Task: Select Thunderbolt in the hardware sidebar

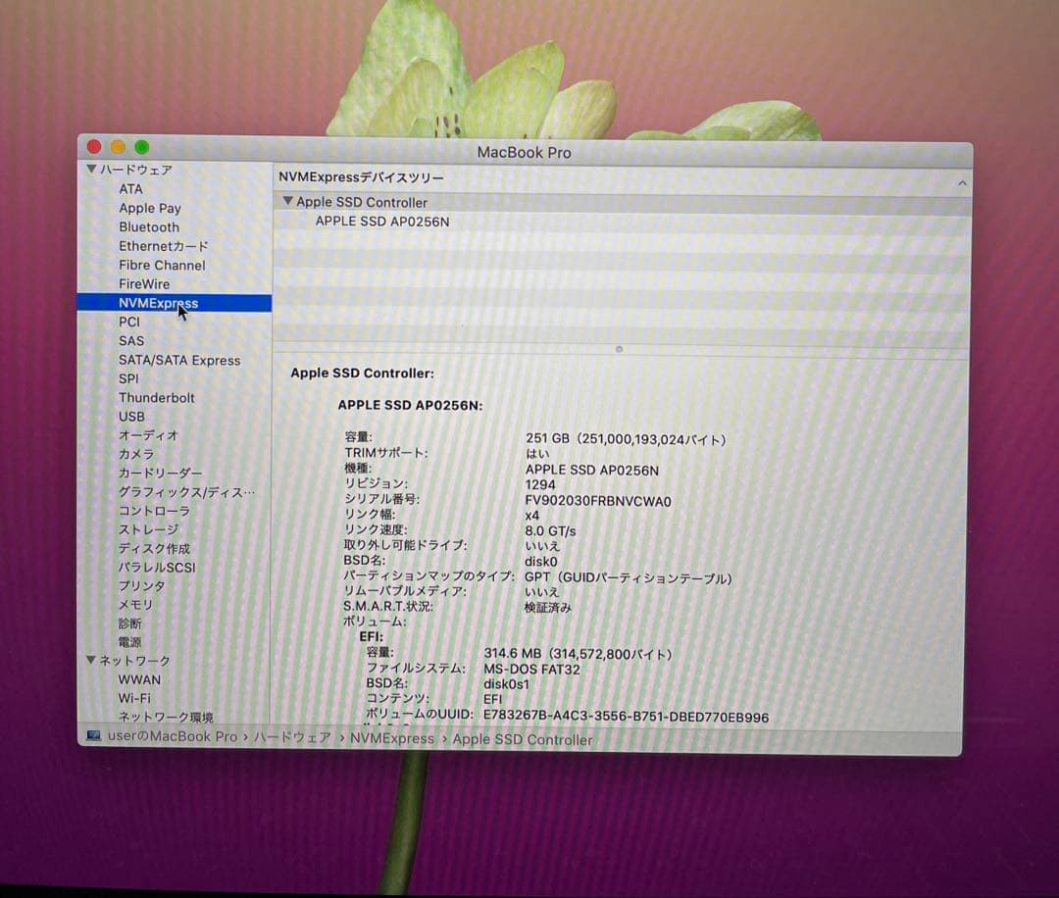Action: 157,397
